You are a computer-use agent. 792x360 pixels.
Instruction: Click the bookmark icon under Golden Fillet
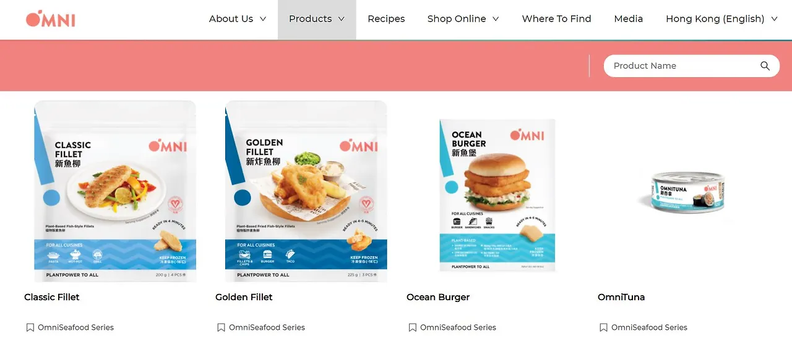(x=221, y=327)
